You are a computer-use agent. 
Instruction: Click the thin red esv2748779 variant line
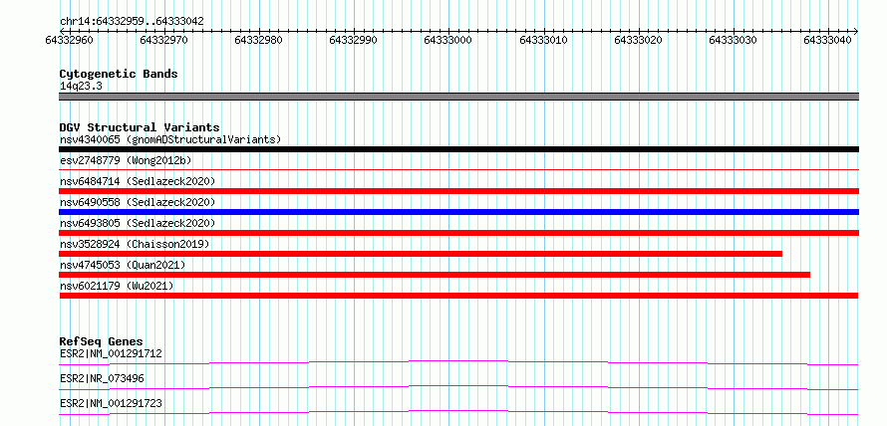pyautogui.click(x=458, y=169)
